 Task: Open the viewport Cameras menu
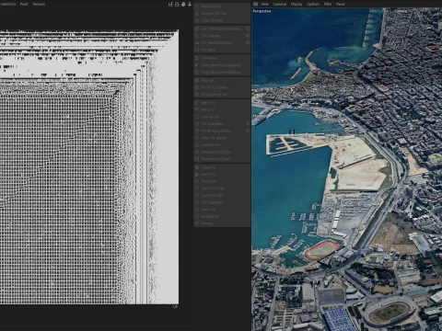[280, 4]
